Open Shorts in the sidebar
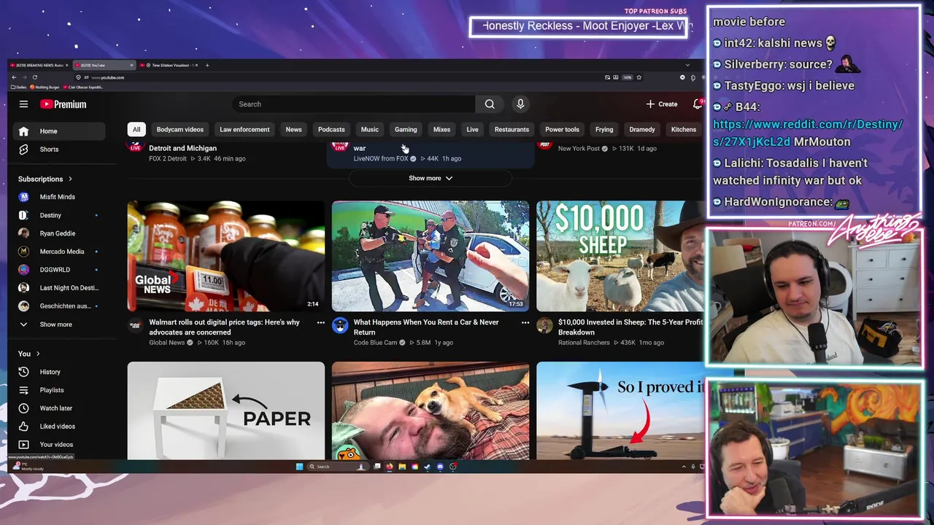 click(60, 149)
